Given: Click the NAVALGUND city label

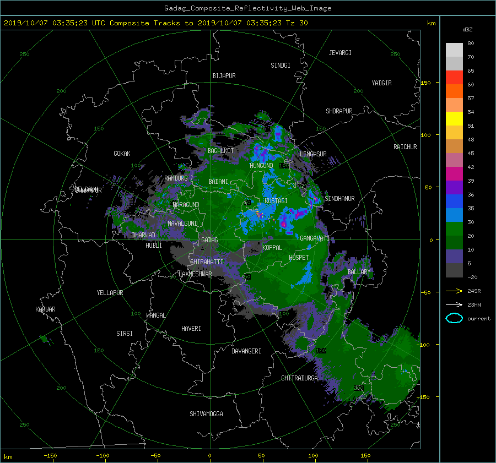Looking at the screenshot, I should point(182,224).
